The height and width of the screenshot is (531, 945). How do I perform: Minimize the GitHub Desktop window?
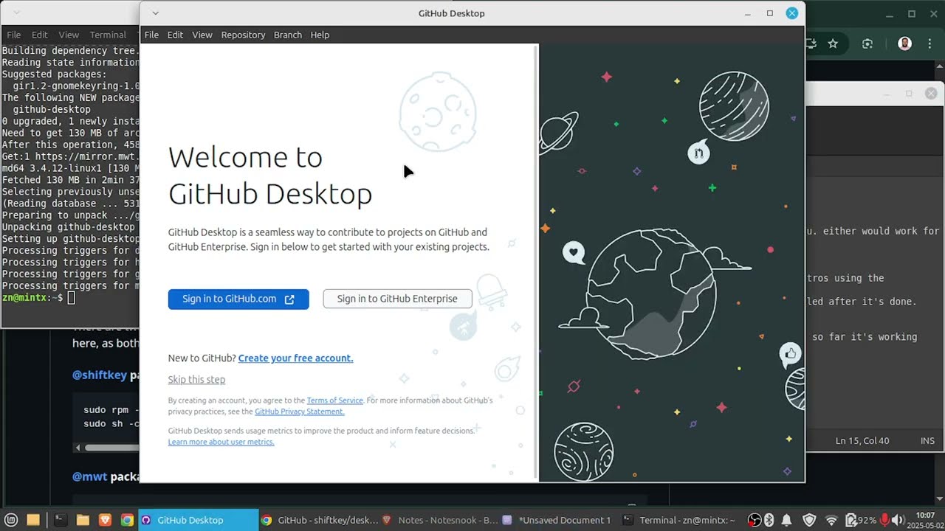coord(748,13)
